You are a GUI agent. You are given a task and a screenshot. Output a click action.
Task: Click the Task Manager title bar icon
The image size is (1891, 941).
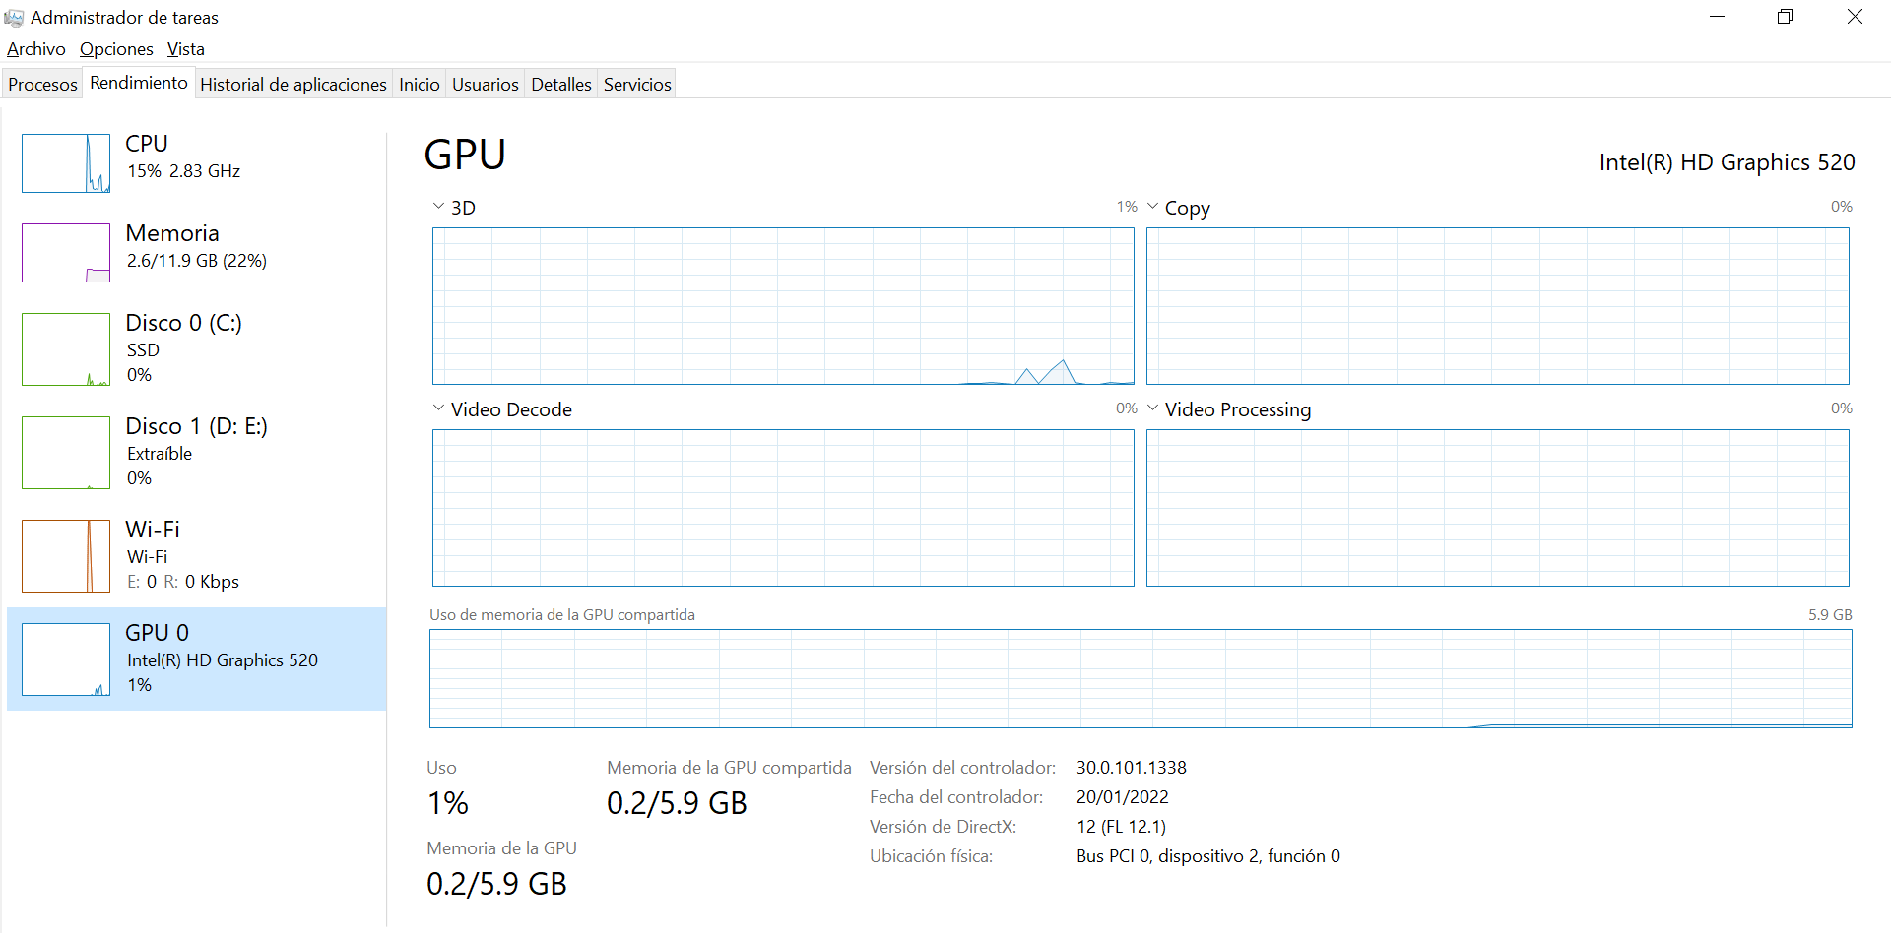point(14,18)
